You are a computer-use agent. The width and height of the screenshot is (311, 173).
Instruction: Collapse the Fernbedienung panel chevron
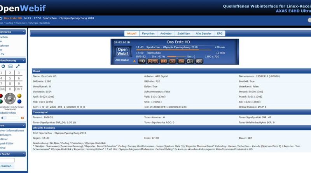(x=24, y=60)
